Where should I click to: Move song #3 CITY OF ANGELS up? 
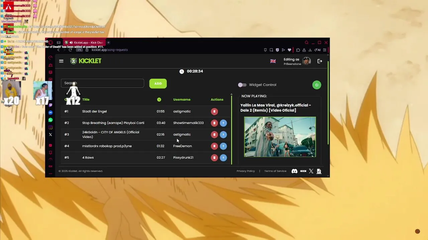coord(223,134)
